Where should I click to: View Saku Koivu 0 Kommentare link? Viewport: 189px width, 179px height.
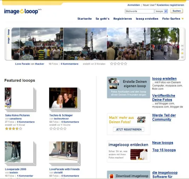coord(26,122)
